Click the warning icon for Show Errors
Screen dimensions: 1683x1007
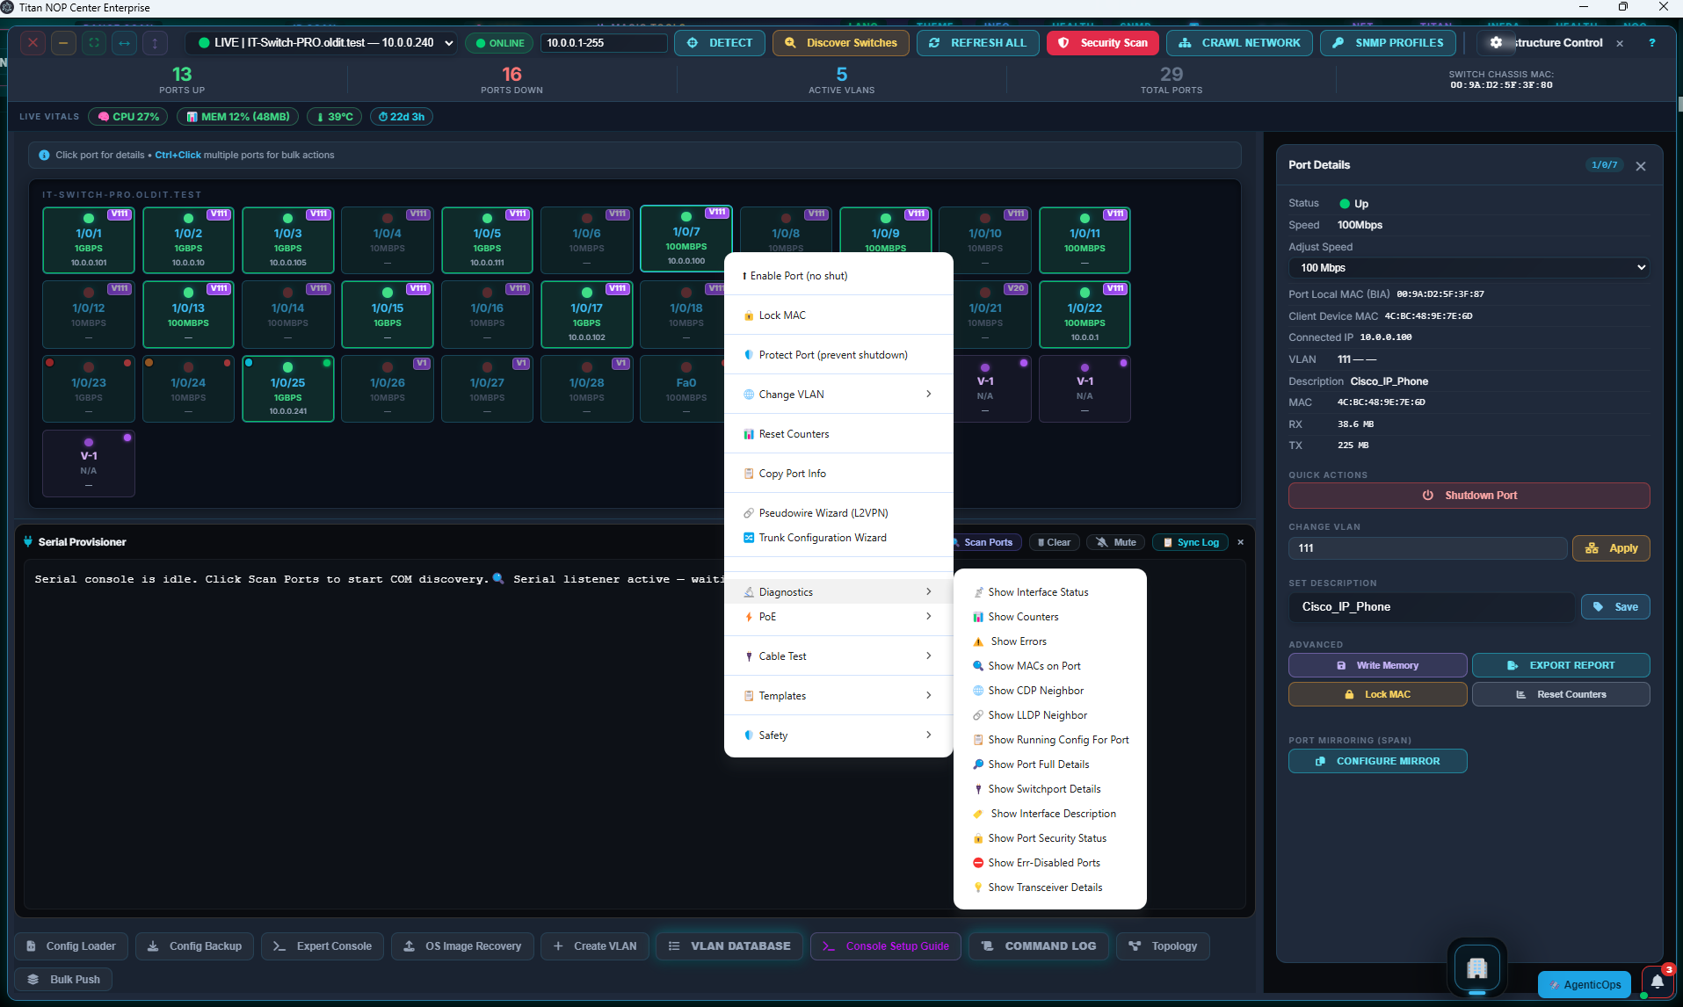tap(978, 641)
